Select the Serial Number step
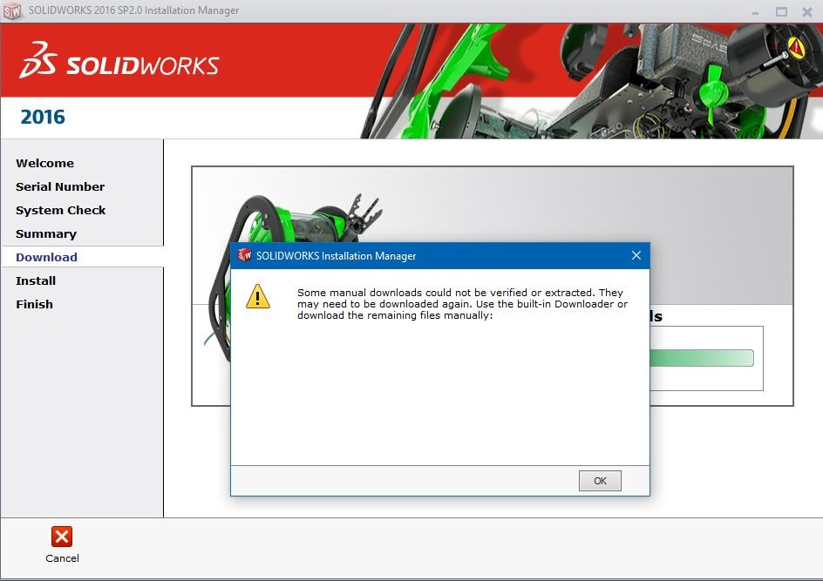The width and height of the screenshot is (823, 581). point(60,186)
